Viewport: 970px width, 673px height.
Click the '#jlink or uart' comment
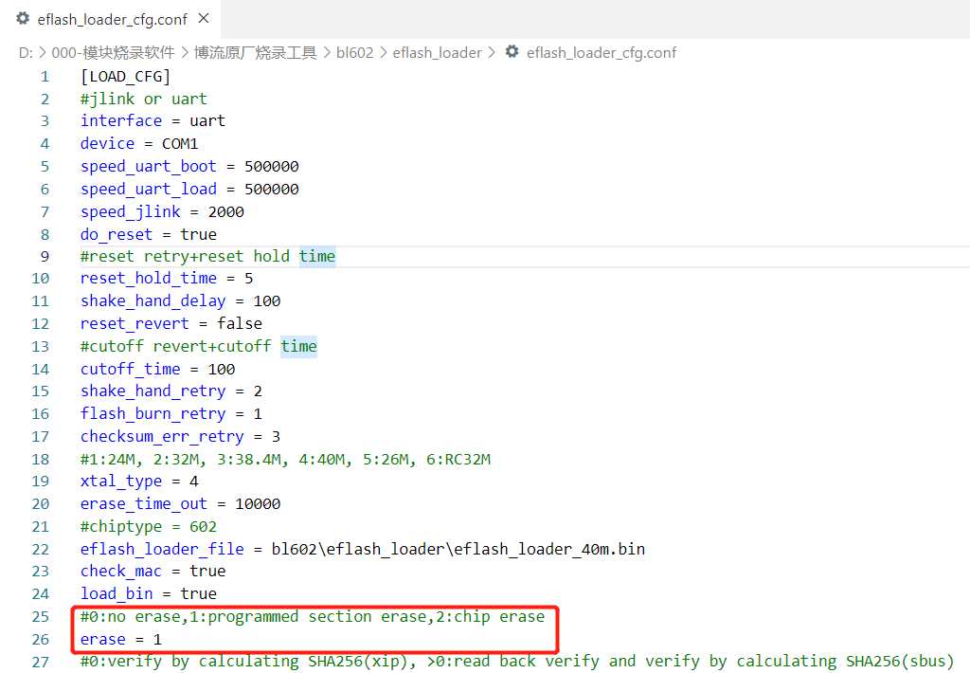pos(144,100)
